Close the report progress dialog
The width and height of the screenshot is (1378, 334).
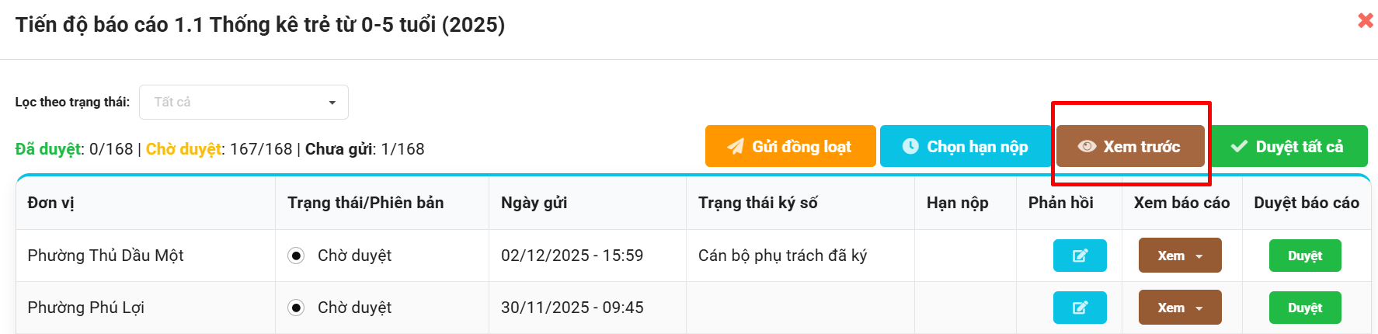tap(1365, 21)
